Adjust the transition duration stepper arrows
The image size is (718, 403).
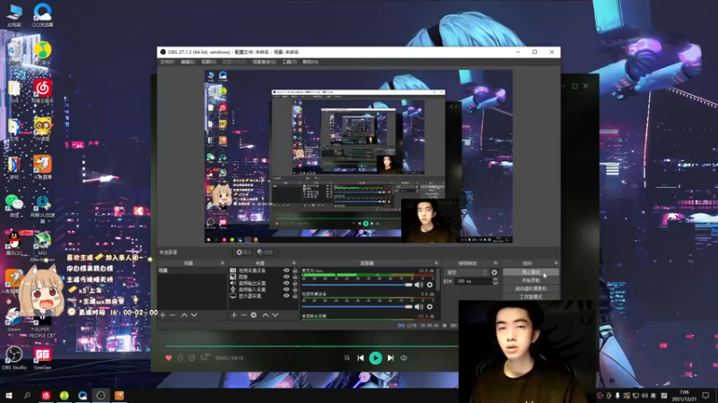[x=495, y=281]
